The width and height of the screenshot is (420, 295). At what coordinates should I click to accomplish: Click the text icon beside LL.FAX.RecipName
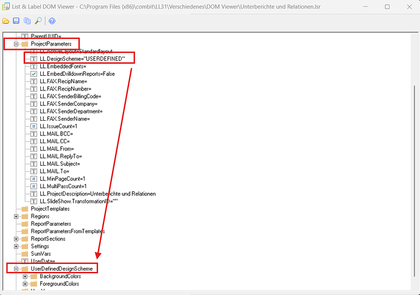pos(33,81)
